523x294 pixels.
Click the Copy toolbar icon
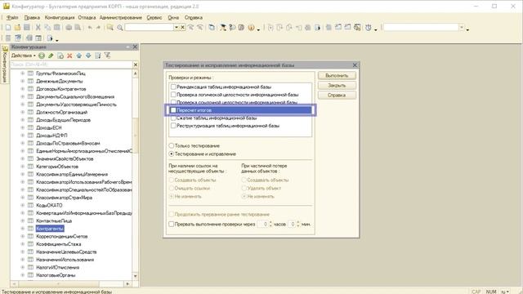(x=47, y=28)
